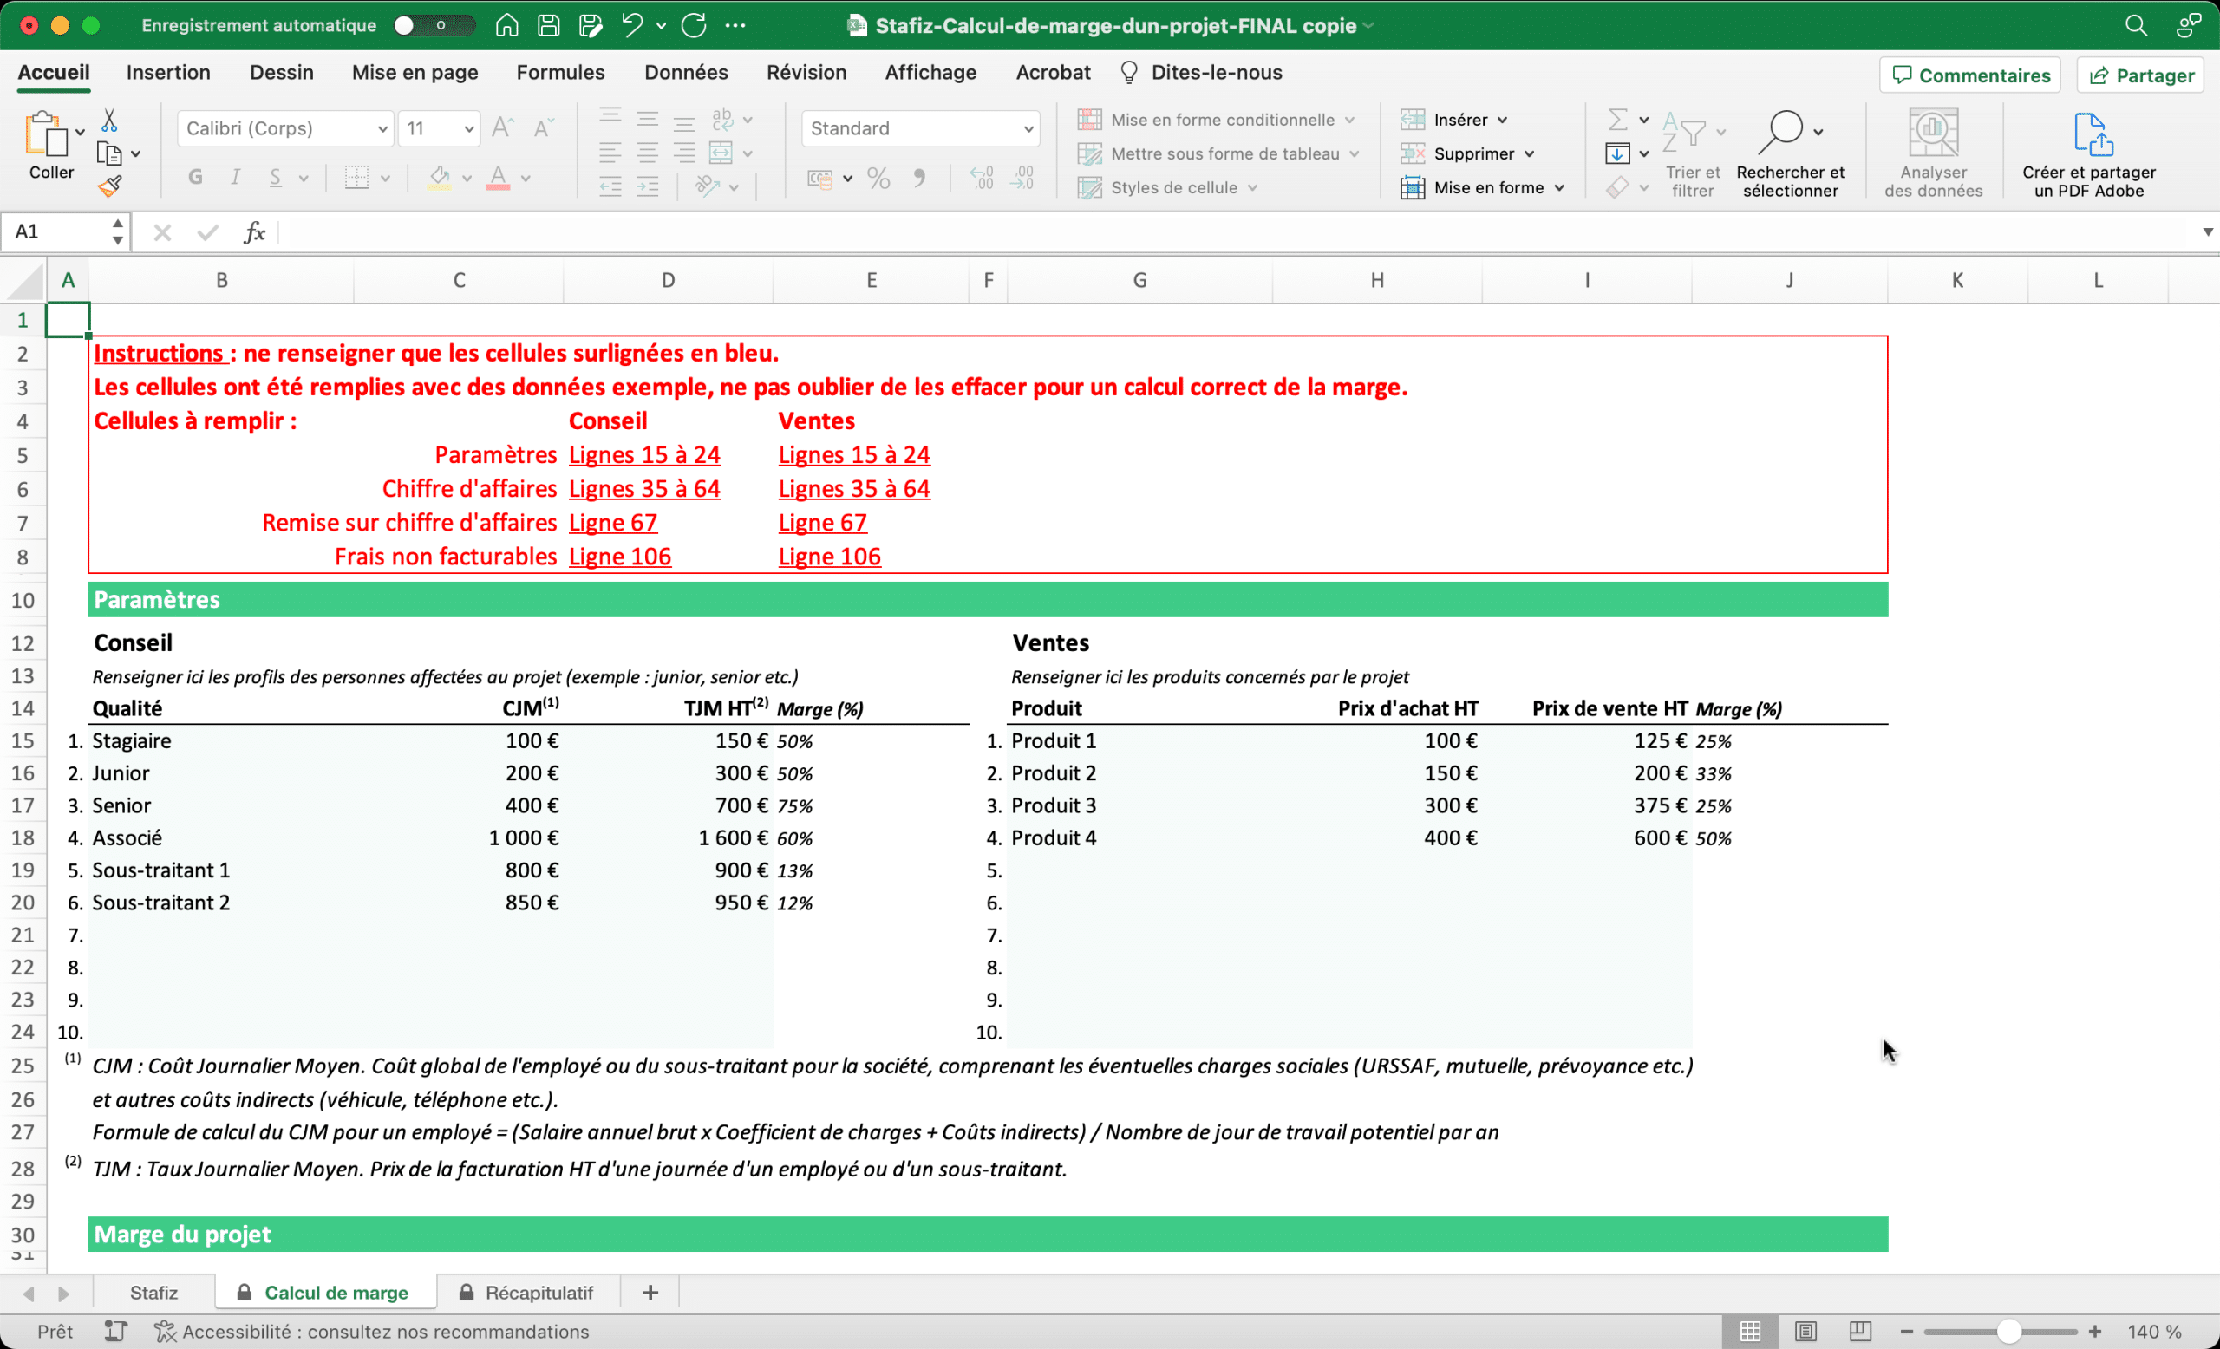
Task: Switch to the Récapitulatif sheet tab
Action: 528,1293
